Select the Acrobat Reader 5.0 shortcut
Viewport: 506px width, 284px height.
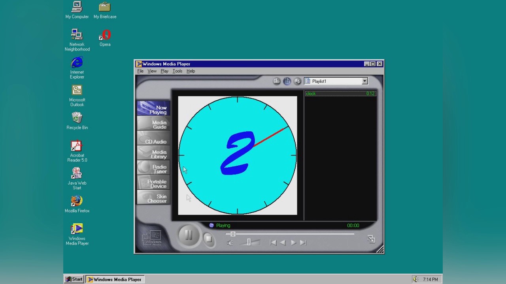(77, 151)
